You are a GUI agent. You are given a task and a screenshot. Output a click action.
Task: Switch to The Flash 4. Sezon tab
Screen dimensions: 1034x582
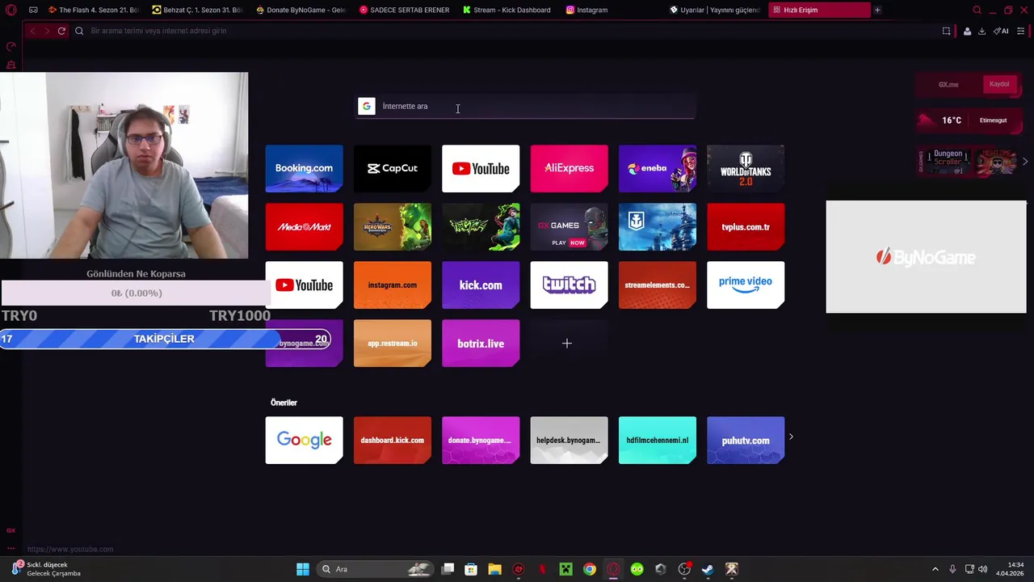pyautogui.click(x=94, y=10)
